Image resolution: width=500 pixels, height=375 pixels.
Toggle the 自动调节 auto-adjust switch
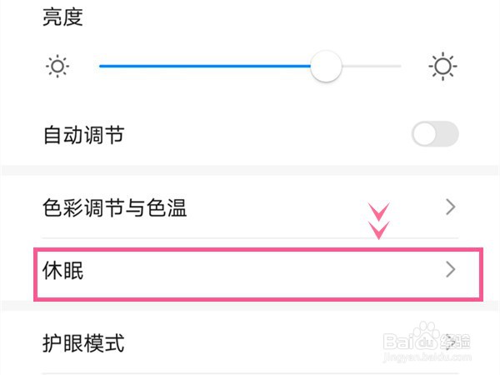tap(435, 134)
